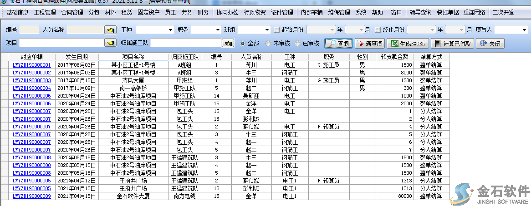Run search with the 查询 magnifier button

point(339,44)
